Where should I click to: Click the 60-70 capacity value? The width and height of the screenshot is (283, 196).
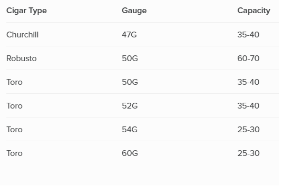248,58
